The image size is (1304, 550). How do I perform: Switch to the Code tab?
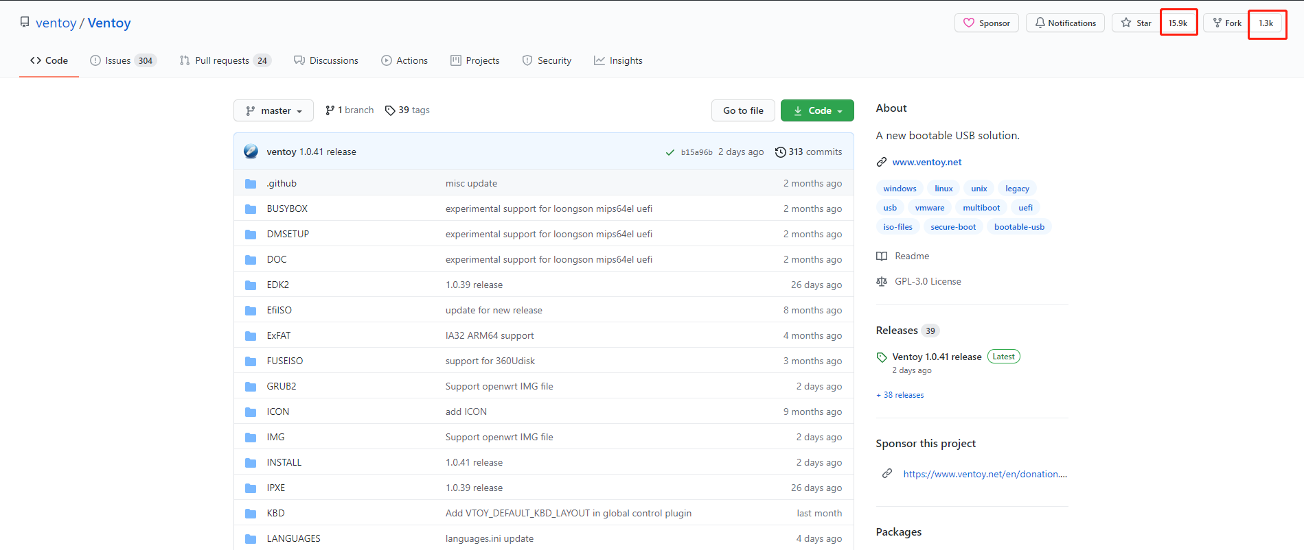[49, 60]
